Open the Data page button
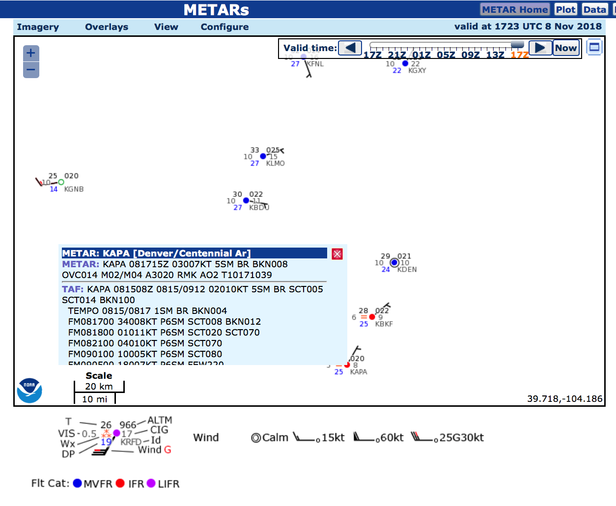Viewport: 616px width, 506px height. (x=594, y=9)
